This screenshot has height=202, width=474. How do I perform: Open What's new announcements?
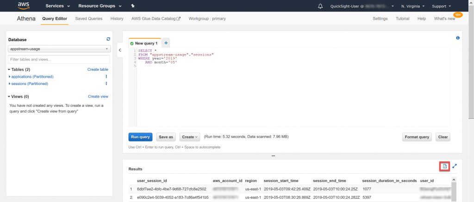[444, 18]
